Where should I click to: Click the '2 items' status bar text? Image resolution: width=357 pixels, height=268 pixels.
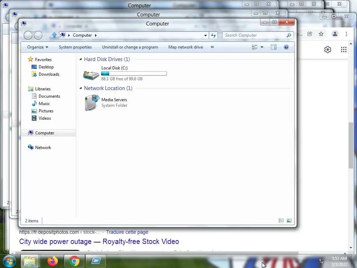(x=32, y=221)
